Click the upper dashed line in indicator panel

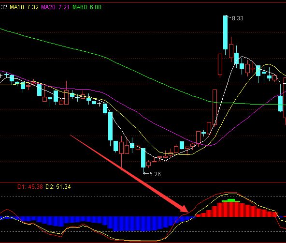(x=143, y=197)
